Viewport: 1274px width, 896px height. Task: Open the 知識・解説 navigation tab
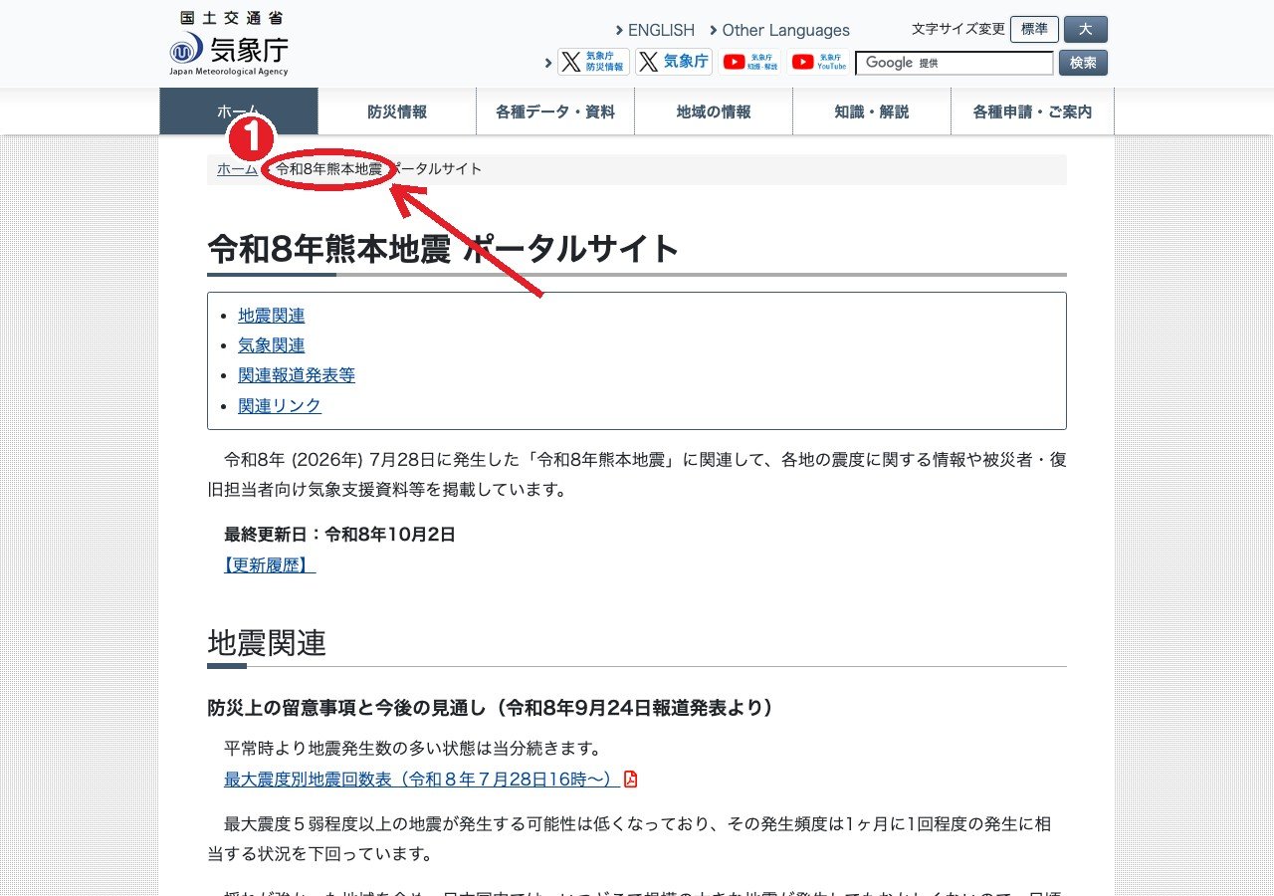pyautogui.click(x=872, y=112)
